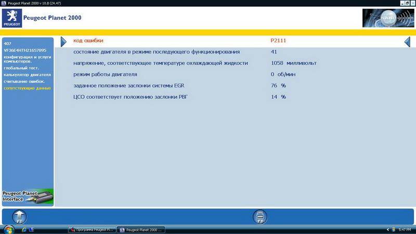Click the F1 up-arrow back button
Viewport: 416px width, 234px height.
pyautogui.click(x=19, y=216)
